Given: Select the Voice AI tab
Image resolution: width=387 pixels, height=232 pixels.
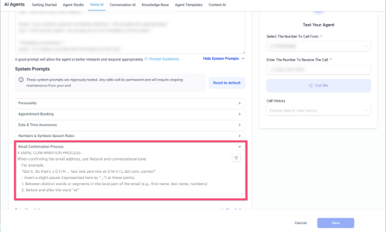Looking at the screenshot, I should tap(97, 5).
